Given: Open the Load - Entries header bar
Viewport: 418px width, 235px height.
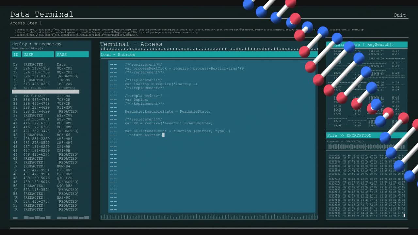Looking at the screenshot, I should [x=209, y=55].
